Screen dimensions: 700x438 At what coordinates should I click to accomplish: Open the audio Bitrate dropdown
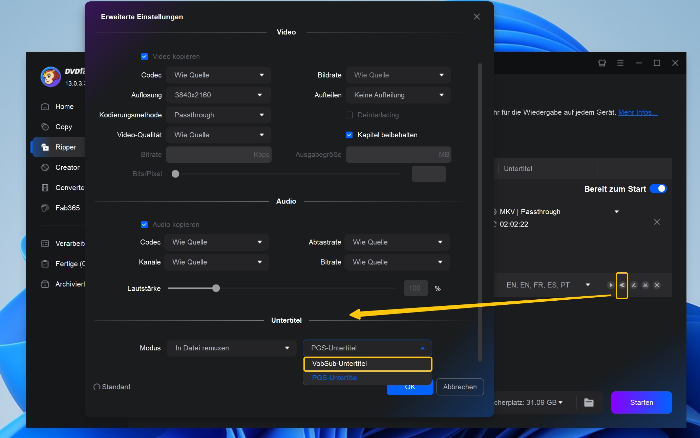point(397,262)
